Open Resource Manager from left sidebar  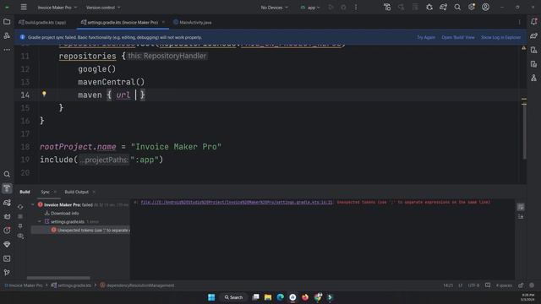(7, 35)
